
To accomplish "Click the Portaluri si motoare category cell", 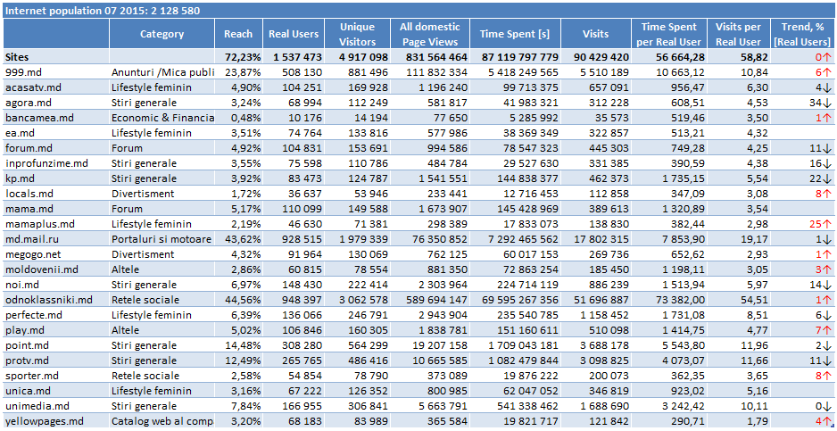I will pyautogui.click(x=162, y=239).
